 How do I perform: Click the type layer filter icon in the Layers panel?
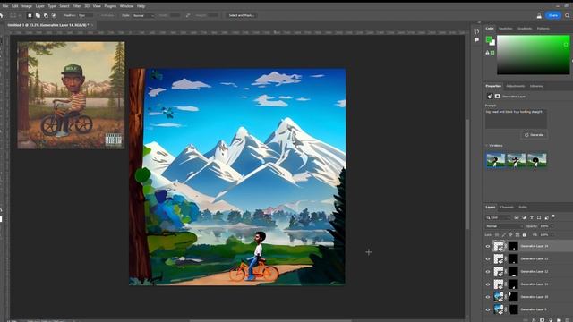[532, 217]
